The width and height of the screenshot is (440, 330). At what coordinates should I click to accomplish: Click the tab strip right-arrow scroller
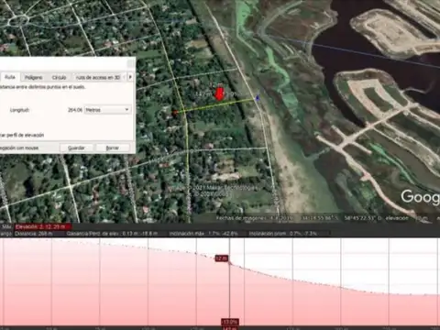(x=130, y=77)
